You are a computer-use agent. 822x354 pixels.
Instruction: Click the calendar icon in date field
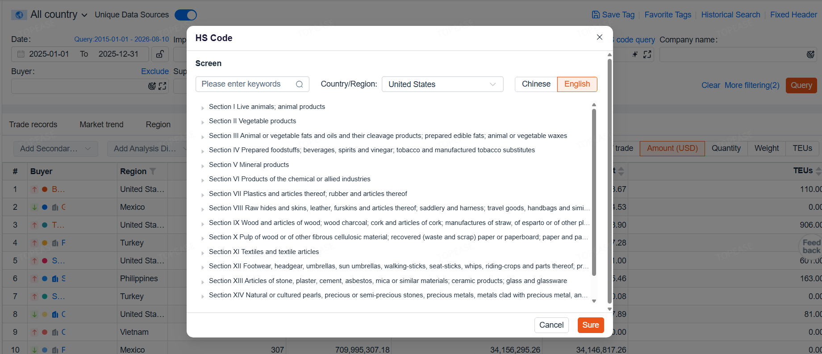coord(21,54)
